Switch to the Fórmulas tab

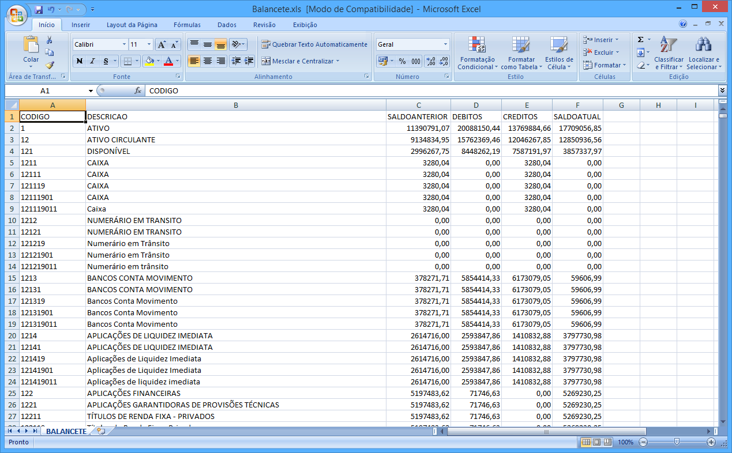pos(187,25)
